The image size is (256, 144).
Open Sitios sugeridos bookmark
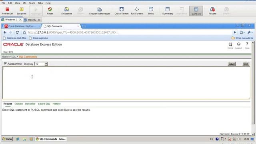point(38,38)
